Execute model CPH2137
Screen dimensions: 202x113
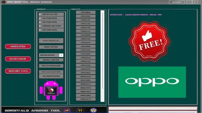86,20
